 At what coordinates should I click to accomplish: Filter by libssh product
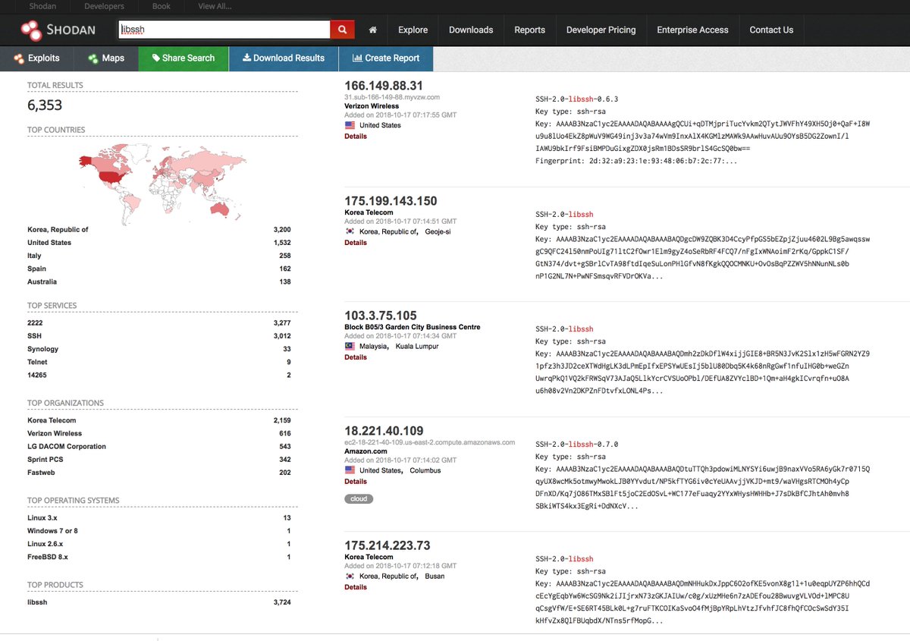pos(37,602)
